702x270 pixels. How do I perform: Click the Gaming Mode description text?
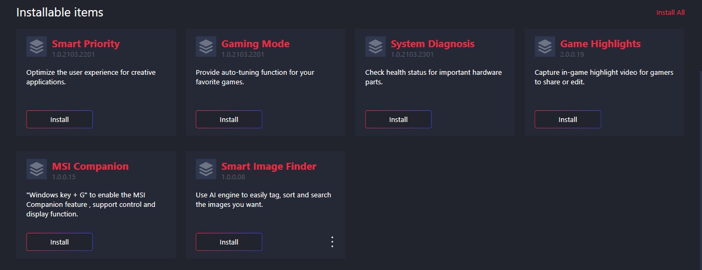tap(256, 77)
